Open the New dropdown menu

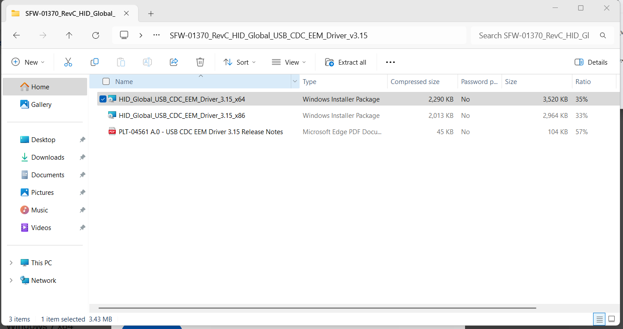28,62
